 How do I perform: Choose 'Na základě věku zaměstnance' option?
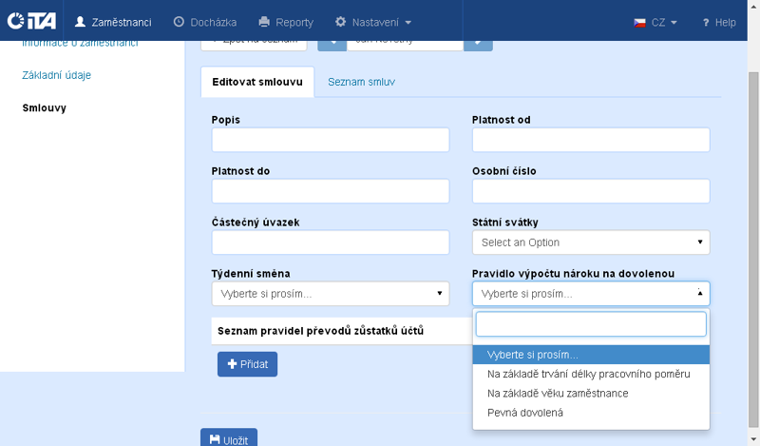click(x=558, y=393)
